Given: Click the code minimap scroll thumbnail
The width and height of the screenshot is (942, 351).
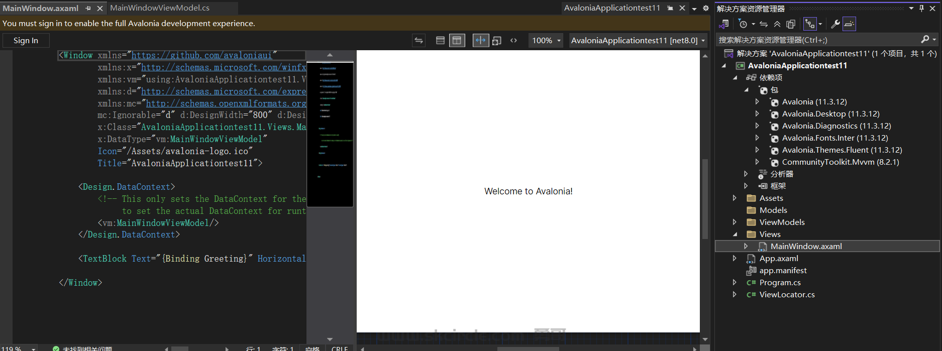Looking at the screenshot, I should 330,134.
